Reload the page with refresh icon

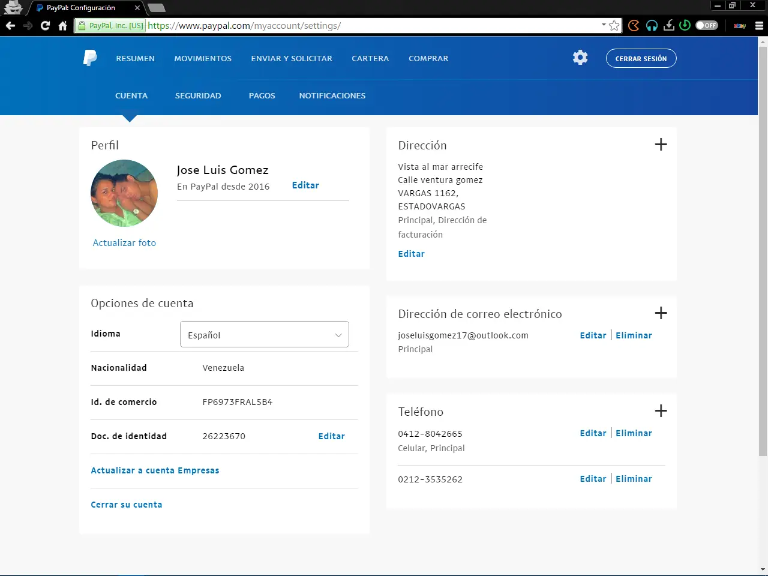pyautogui.click(x=45, y=26)
